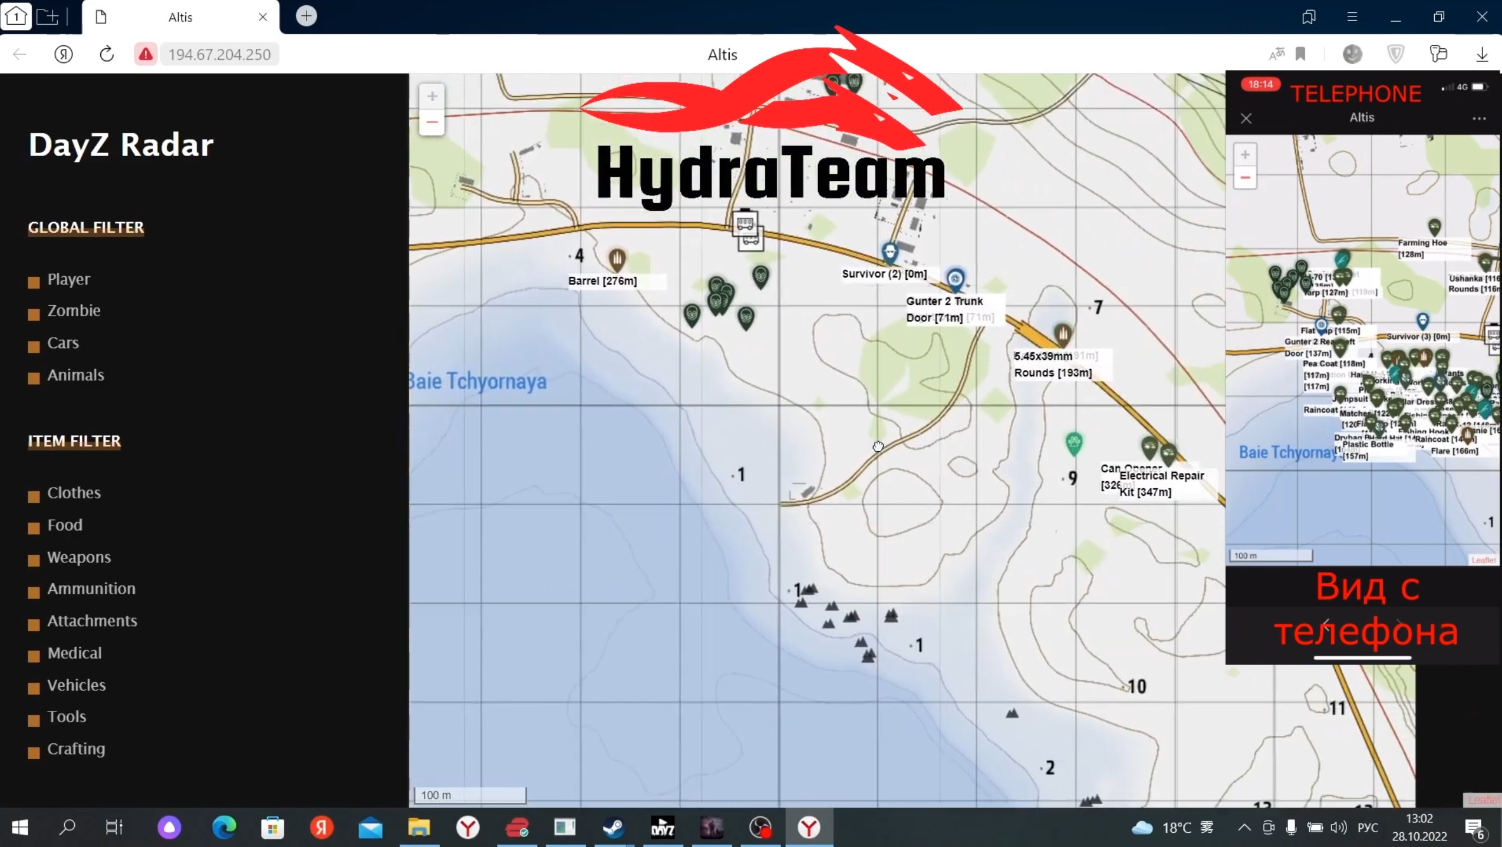Toggle the Crafting item filter checkbox

34,752
